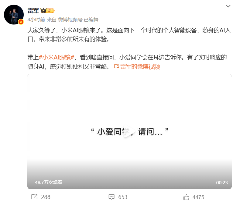Viewport: 233px width, 202px height.
Task: Click the 已编辑 edited label
Action: [91, 20]
